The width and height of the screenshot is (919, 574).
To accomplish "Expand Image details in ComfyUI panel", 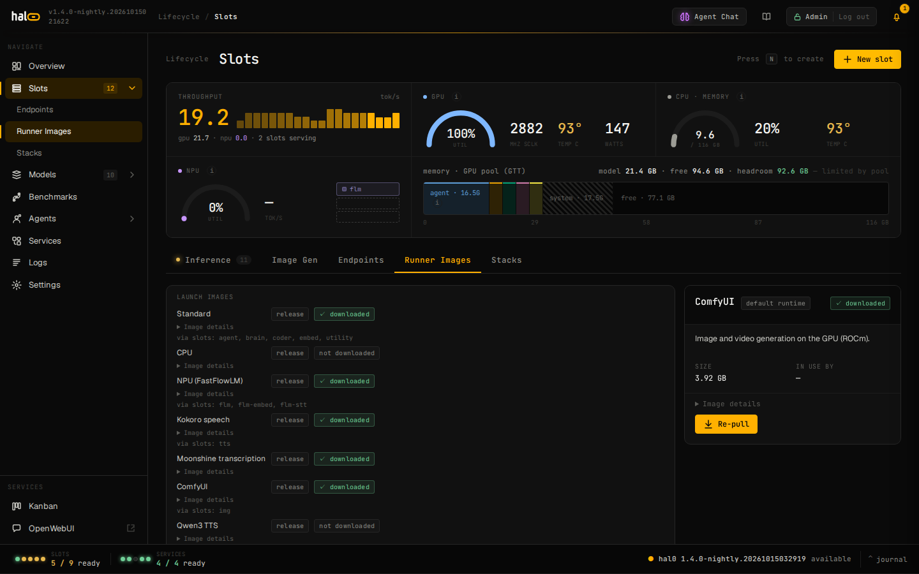I will [x=728, y=404].
